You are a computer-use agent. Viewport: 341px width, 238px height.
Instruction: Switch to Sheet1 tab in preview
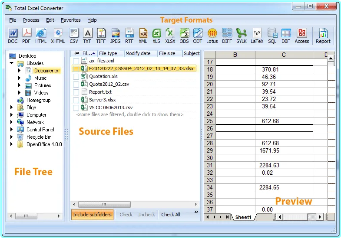coord(243,217)
